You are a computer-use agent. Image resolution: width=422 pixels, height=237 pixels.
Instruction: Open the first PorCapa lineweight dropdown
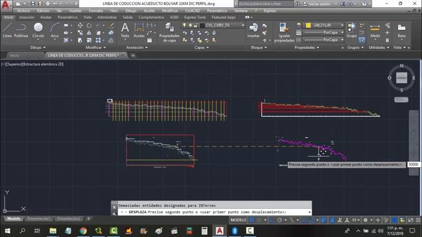click(342, 32)
